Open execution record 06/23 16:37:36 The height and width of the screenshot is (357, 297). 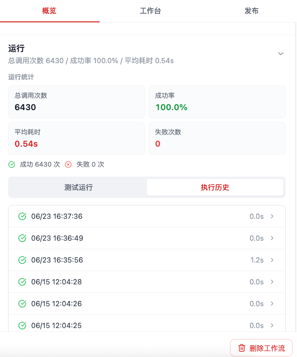(x=147, y=216)
